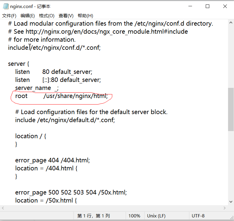The image size is (234, 221).
Task: Click the '# Load modular configuration files' comment
Action: tap(110, 24)
